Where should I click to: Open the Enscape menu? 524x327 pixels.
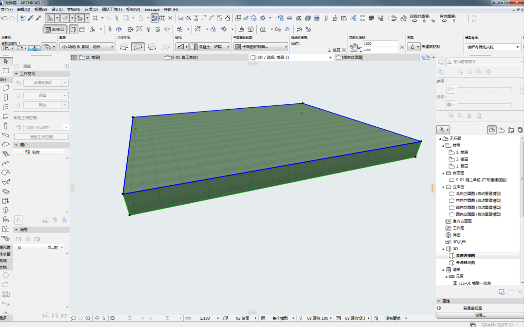(x=152, y=9)
